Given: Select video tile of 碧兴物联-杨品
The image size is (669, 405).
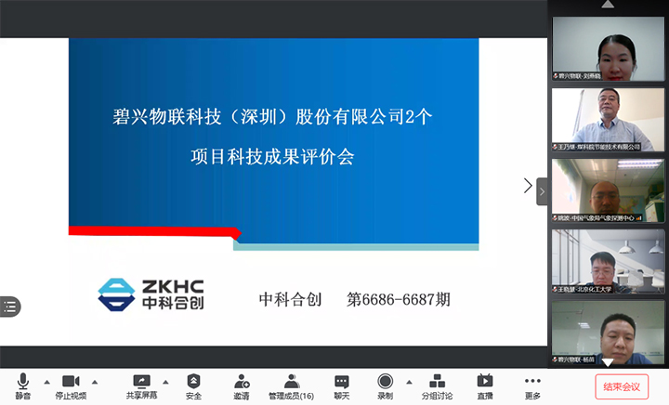Looking at the screenshot, I should 608,333.
